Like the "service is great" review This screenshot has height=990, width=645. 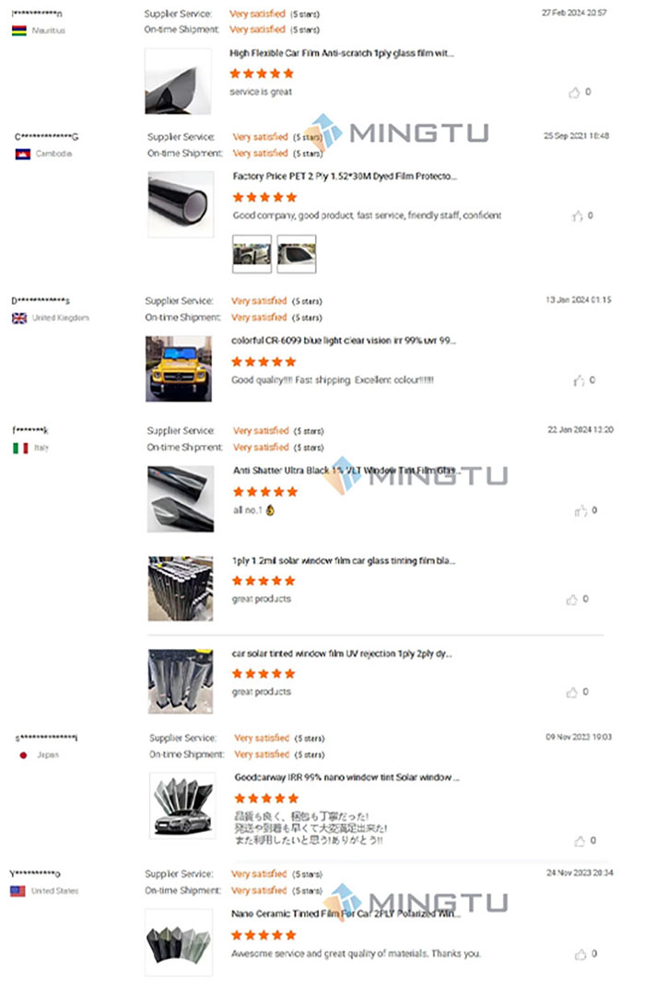574,92
